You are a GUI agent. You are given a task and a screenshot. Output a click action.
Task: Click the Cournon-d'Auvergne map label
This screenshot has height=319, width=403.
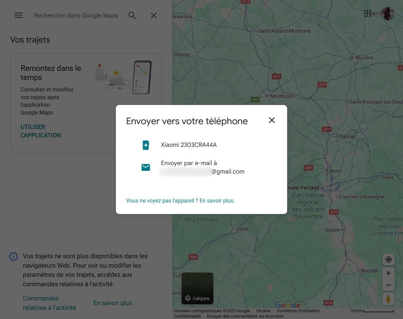pos(362,197)
